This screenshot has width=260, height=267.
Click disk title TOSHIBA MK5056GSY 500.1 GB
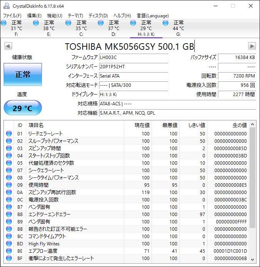click(x=129, y=46)
